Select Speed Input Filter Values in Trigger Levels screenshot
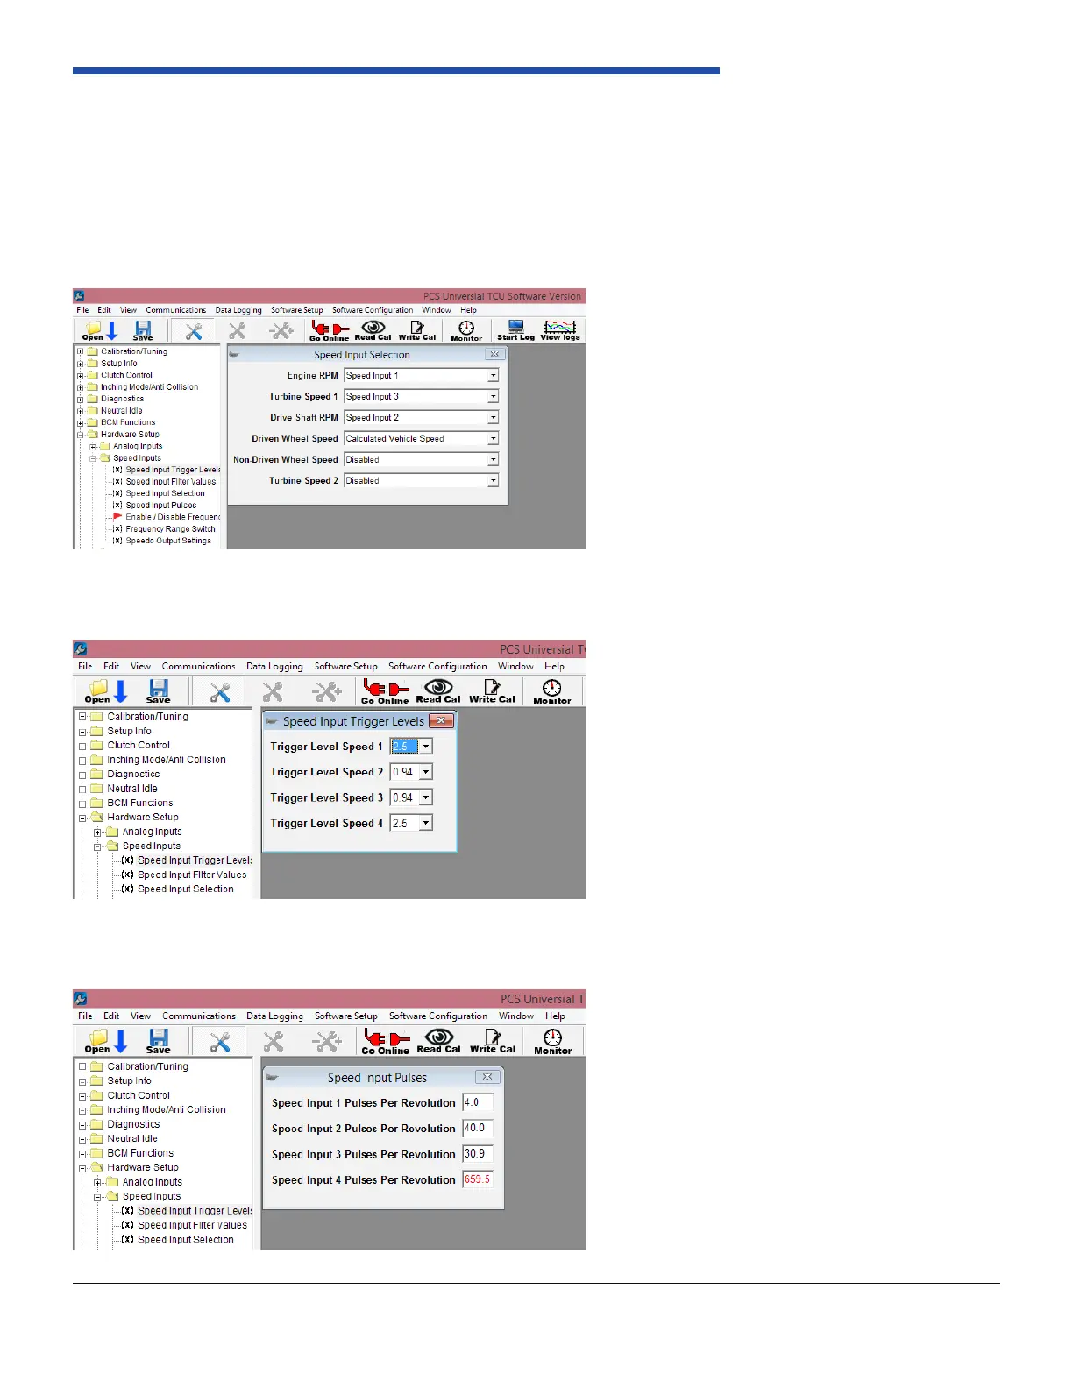 pos(192,875)
